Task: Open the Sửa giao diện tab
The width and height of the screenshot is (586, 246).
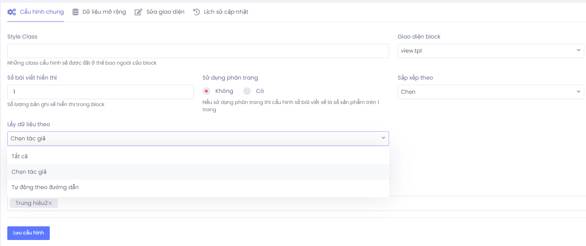Action: tap(165, 12)
